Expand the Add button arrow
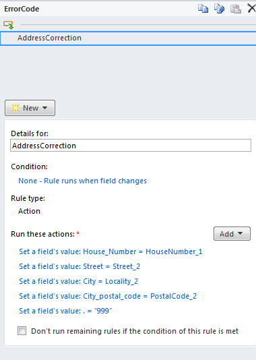Screen dimensions: 256x360 click(241, 233)
